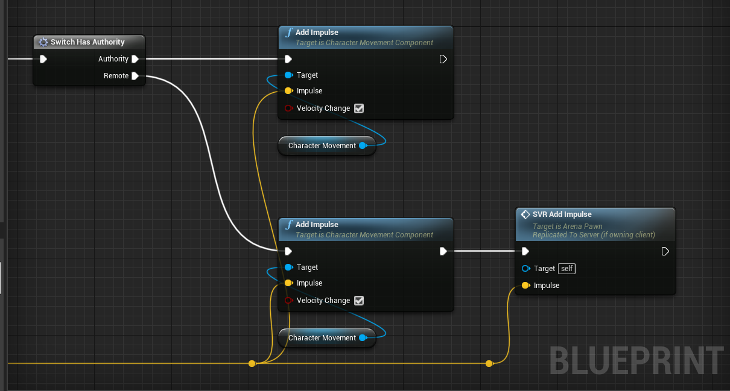Click the blue output pin of upper Character Movement node

coord(363,145)
